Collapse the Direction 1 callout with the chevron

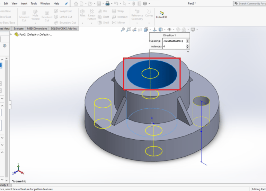pyautogui.click(x=188, y=51)
